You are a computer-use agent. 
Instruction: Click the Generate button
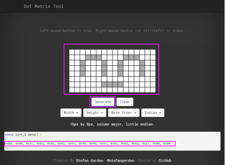coord(103,102)
